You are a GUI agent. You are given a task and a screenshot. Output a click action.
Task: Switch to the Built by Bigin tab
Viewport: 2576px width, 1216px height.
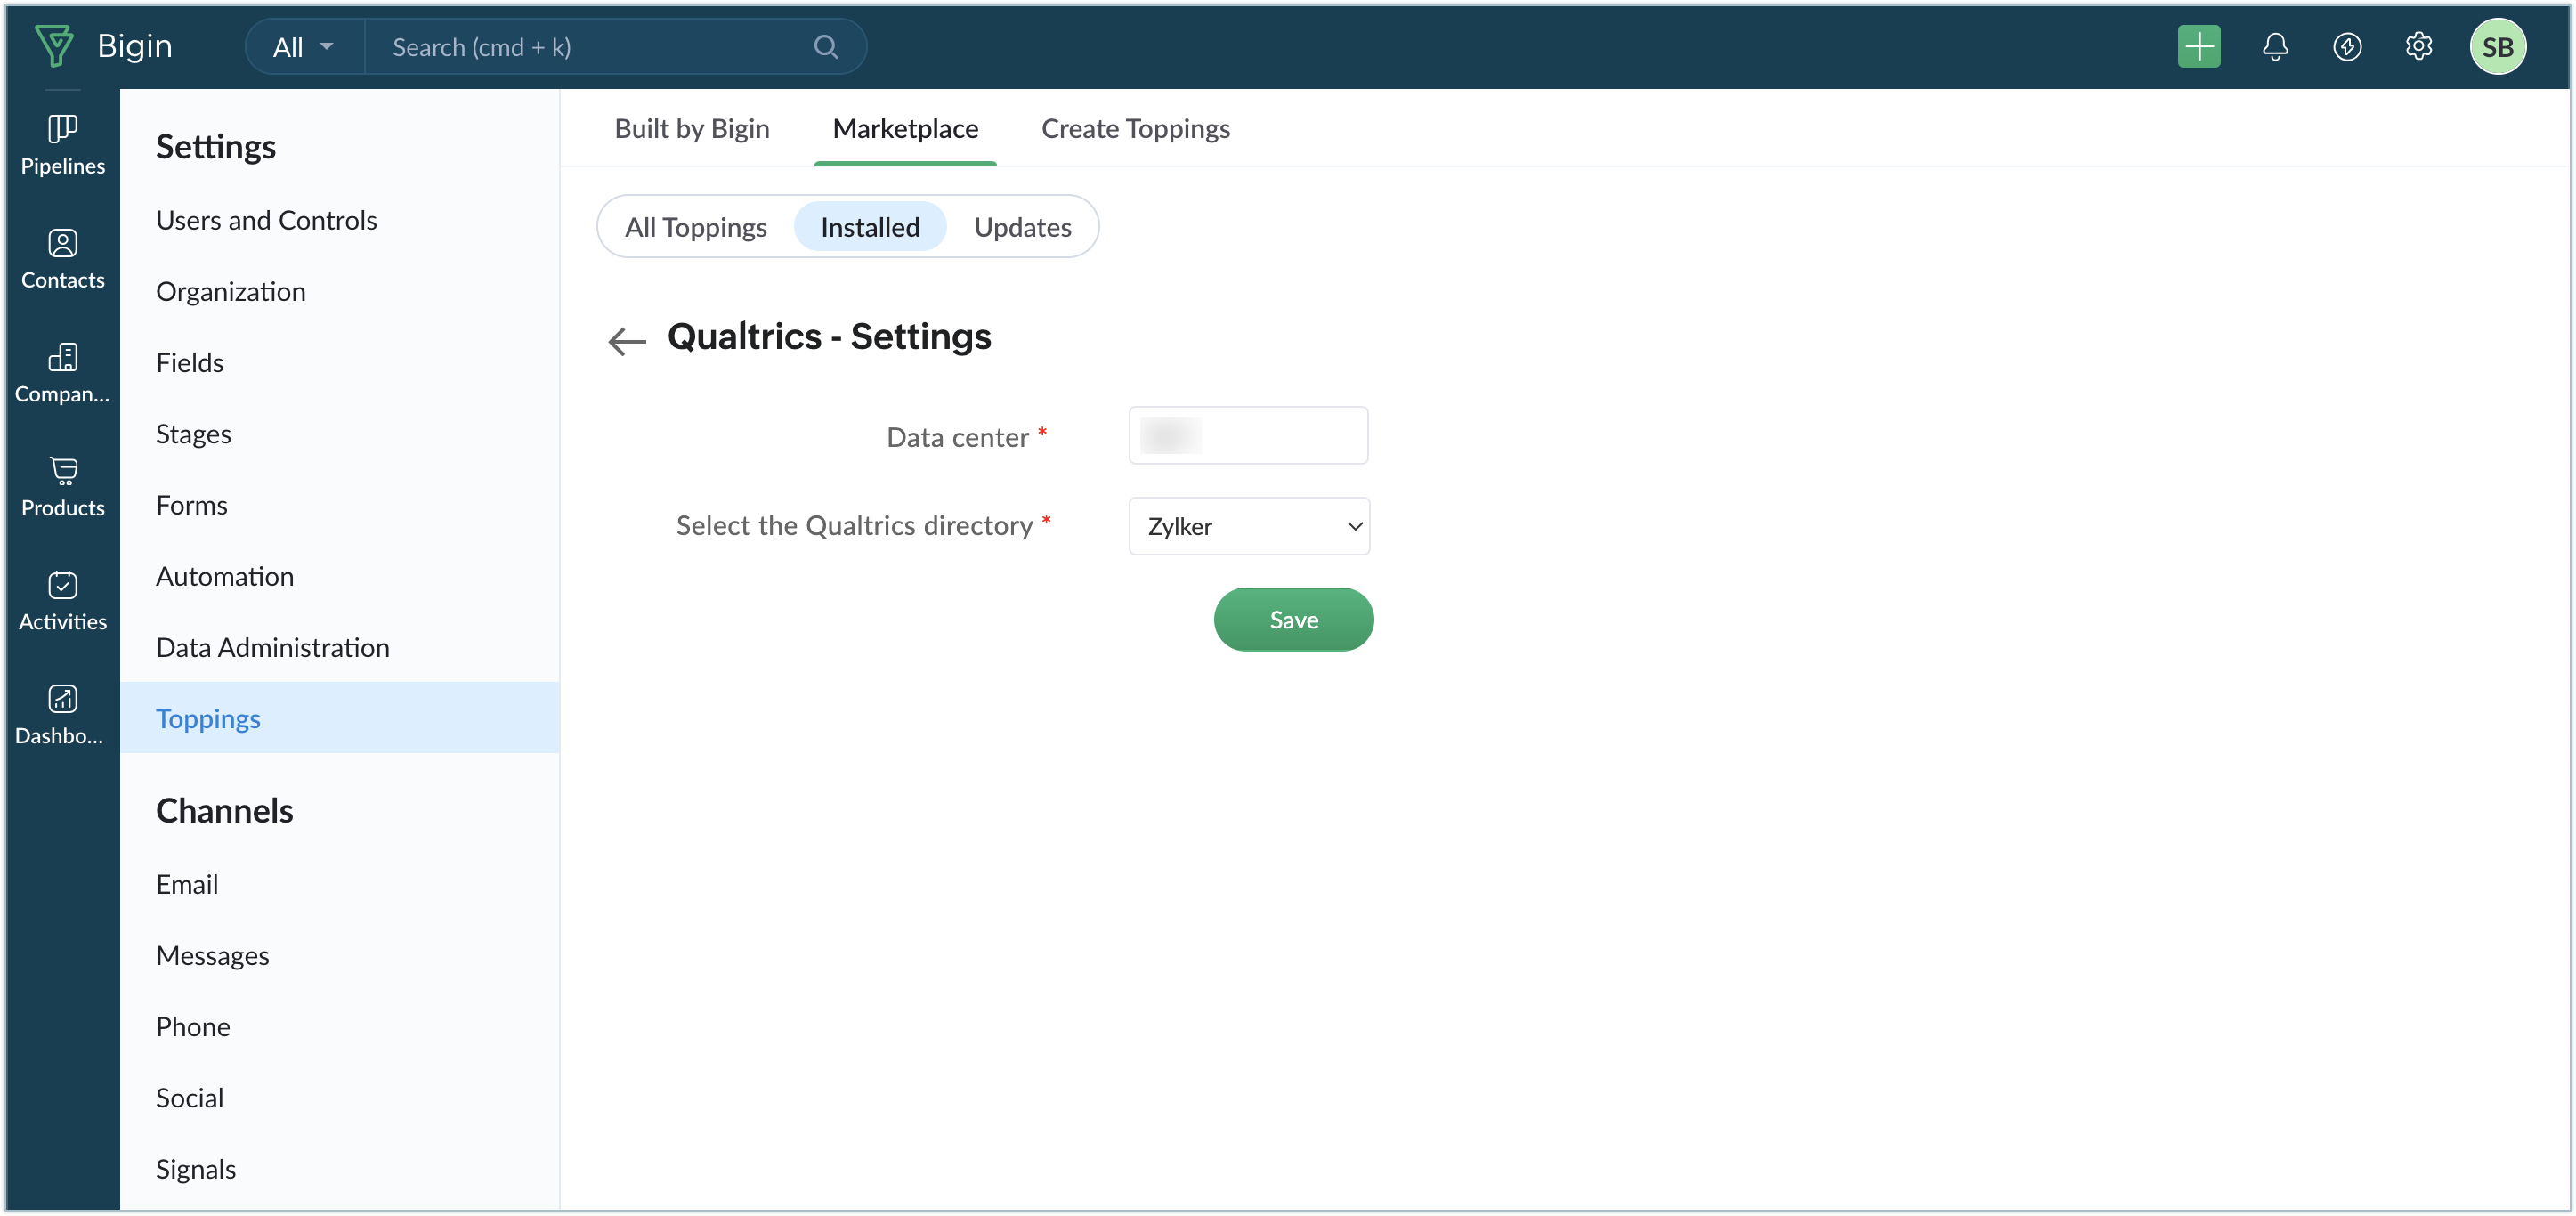[691, 129]
